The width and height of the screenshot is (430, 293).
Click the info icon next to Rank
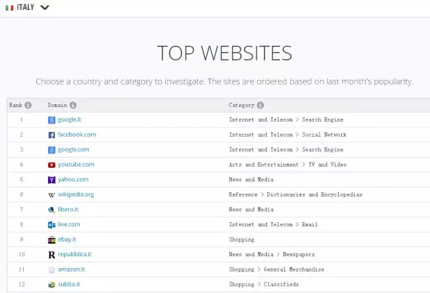(x=28, y=106)
